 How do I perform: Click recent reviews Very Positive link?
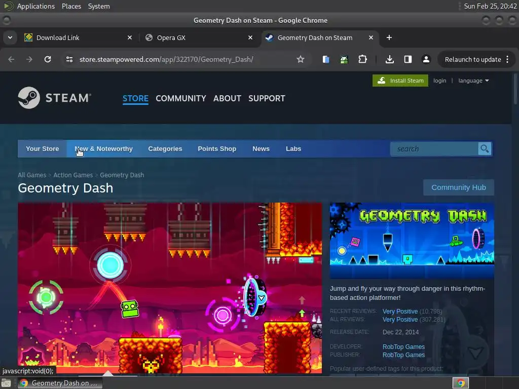coord(400,312)
